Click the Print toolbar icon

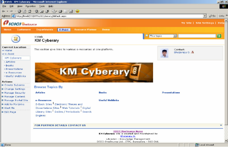coord(60,11)
